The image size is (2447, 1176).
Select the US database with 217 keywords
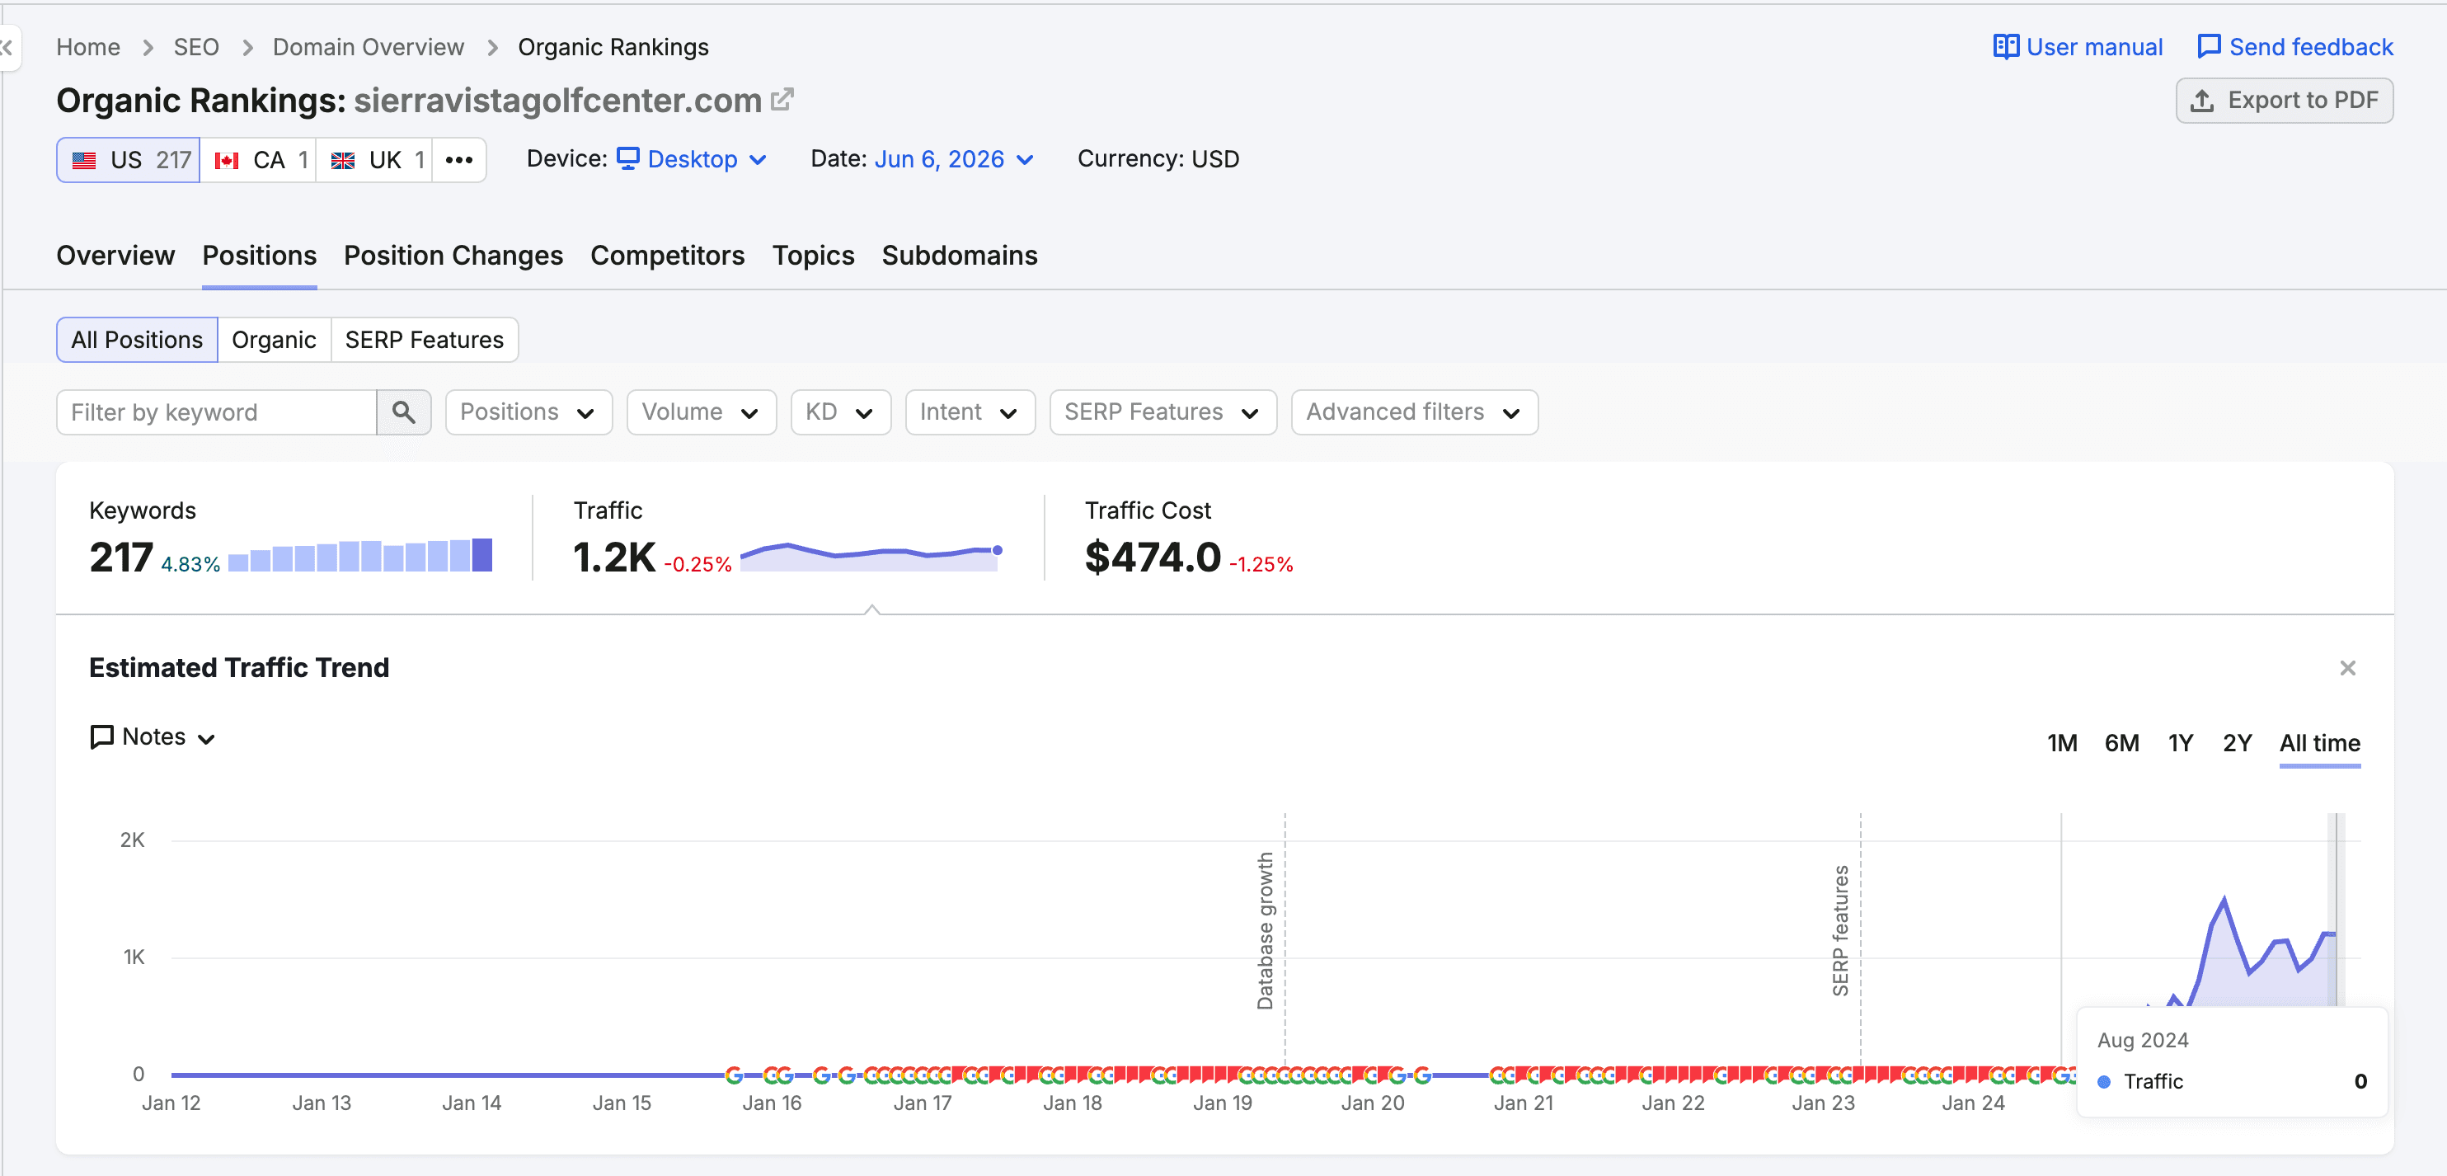point(129,160)
